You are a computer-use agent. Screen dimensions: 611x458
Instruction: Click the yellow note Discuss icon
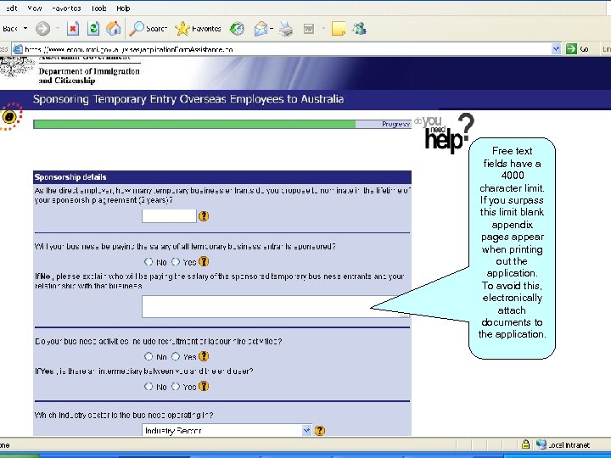(338, 29)
